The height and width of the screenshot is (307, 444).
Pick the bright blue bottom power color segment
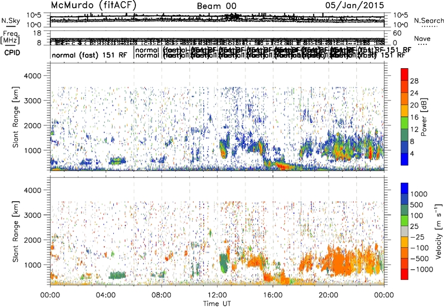405,159
